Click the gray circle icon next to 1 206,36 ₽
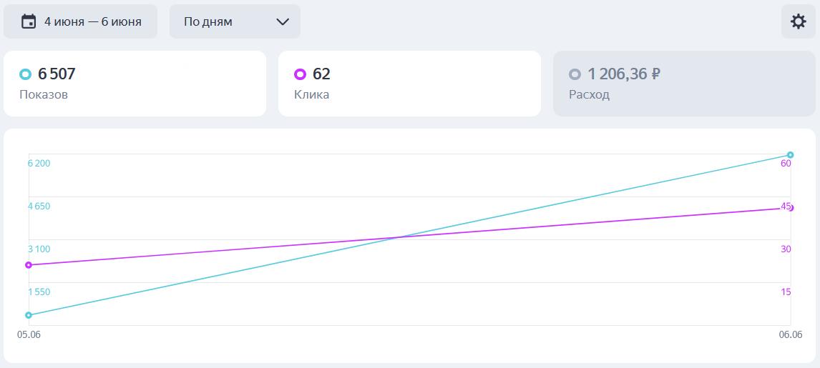The height and width of the screenshot is (368, 820). (x=575, y=74)
